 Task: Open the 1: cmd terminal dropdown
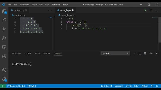point(115,53)
